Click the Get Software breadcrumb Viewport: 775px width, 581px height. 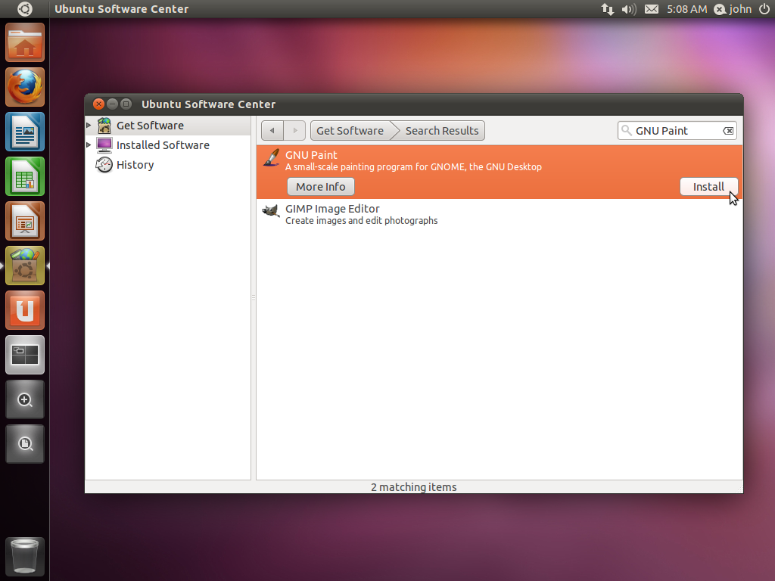pyautogui.click(x=350, y=130)
